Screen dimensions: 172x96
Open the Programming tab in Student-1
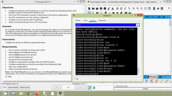102,20
